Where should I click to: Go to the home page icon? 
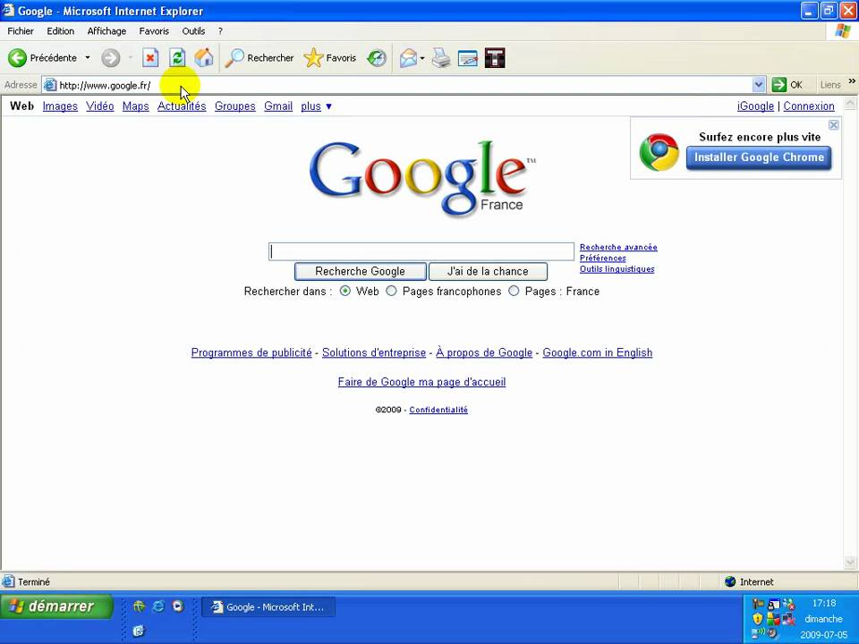[x=204, y=57]
